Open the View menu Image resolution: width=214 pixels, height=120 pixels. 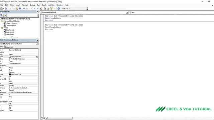click(12, 5)
